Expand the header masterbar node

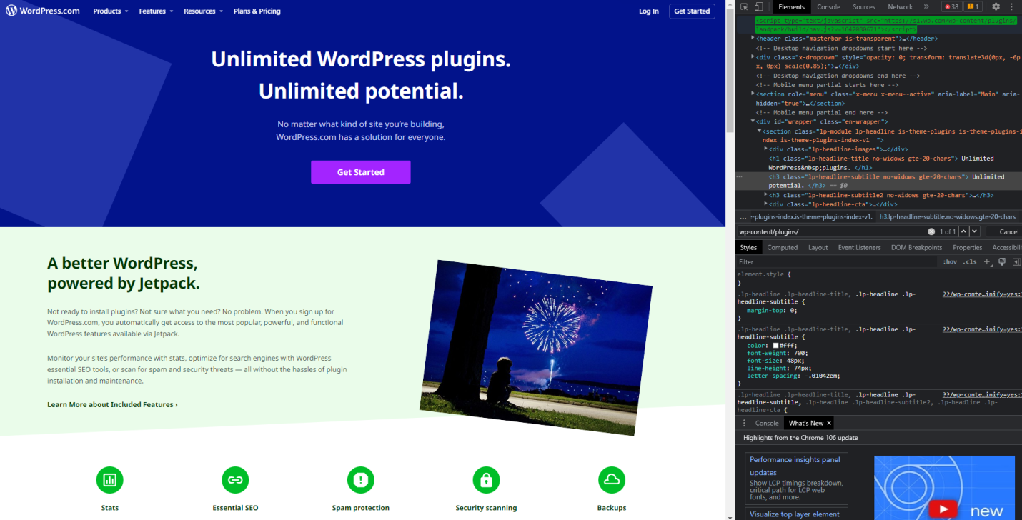(x=753, y=39)
